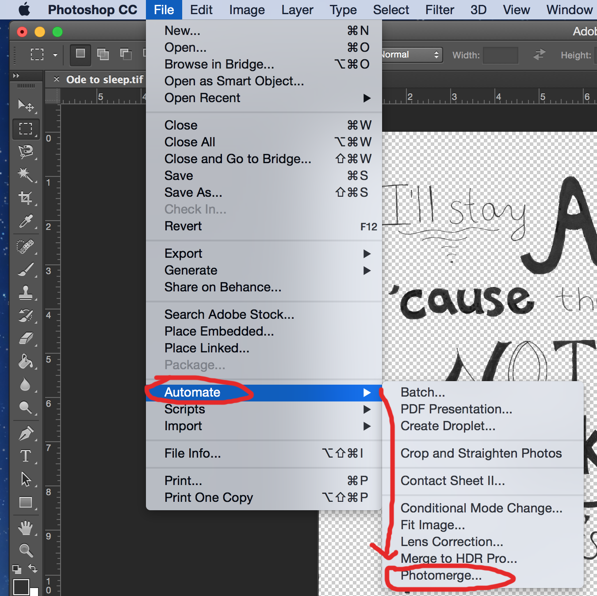597x596 pixels.
Task: Open the Style dropdown showing Normal
Action: click(x=412, y=55)
